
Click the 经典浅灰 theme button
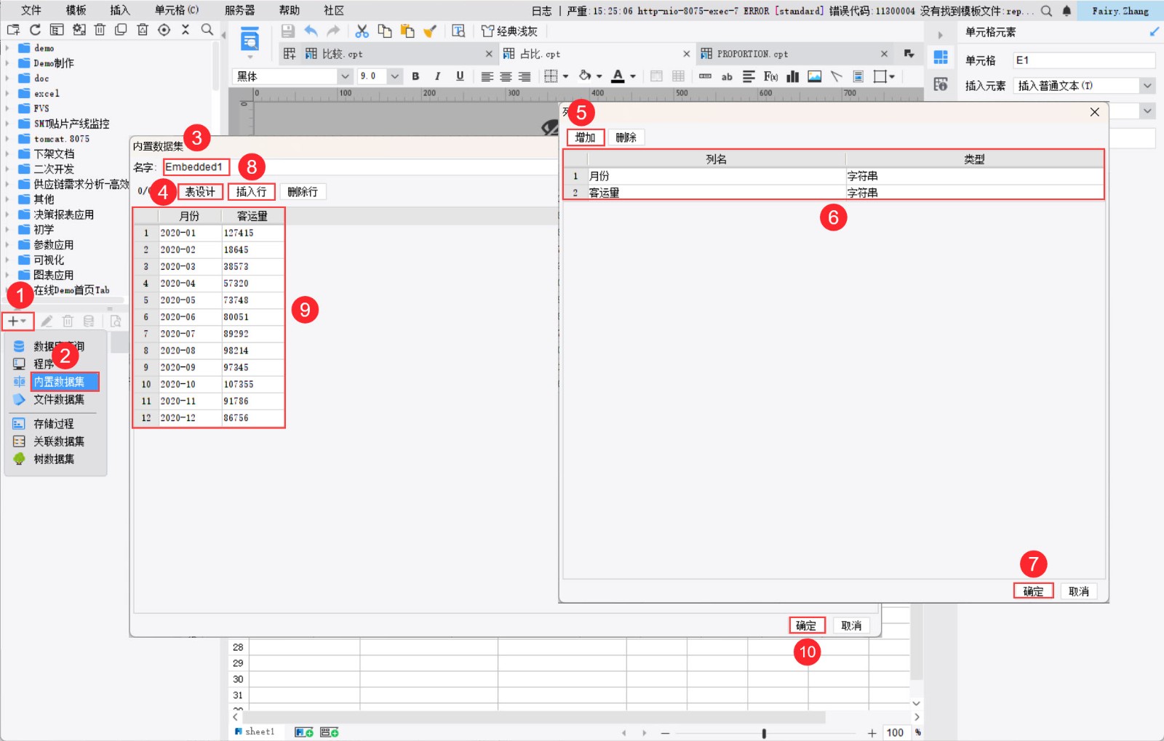pos(509,31)
